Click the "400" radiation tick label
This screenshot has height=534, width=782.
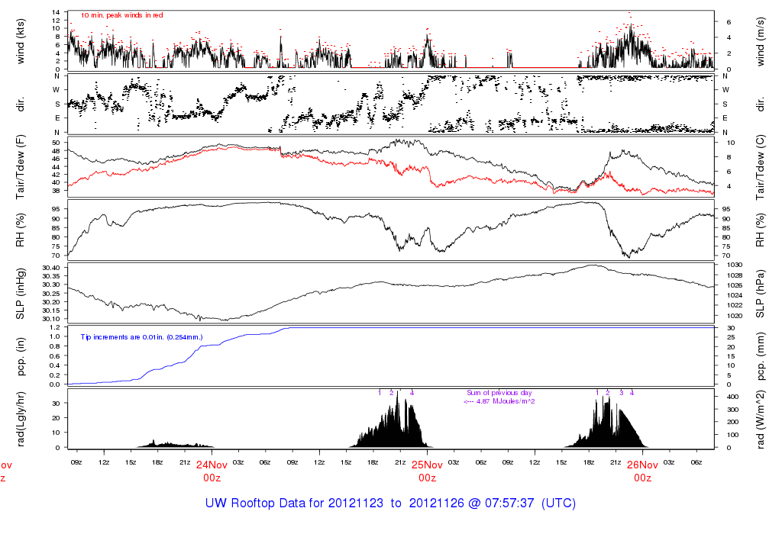pyautogui.click(x=732, y=397)
